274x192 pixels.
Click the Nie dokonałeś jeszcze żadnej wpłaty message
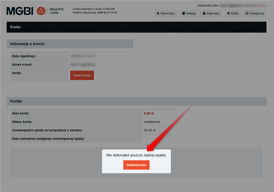(136, 155)
